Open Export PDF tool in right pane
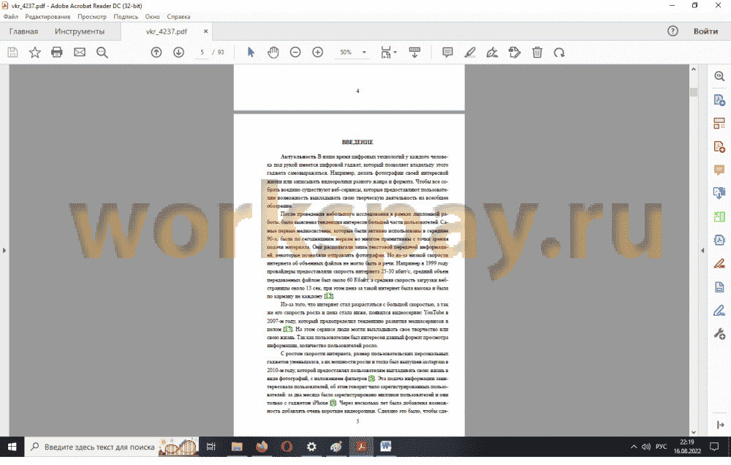This screenshot has width=731, height=465. 719,100
